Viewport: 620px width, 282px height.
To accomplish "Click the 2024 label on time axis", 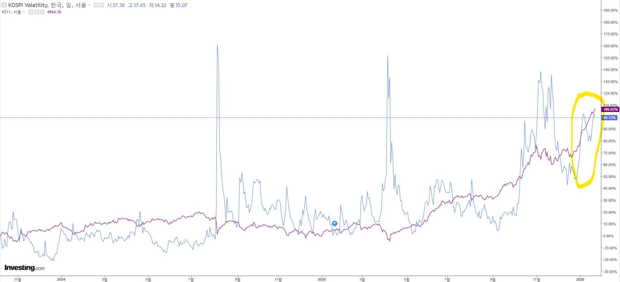I will point(61,279).
